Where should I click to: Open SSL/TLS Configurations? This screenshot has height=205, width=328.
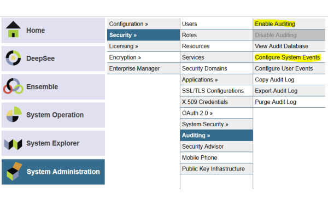tap(216, 91)
